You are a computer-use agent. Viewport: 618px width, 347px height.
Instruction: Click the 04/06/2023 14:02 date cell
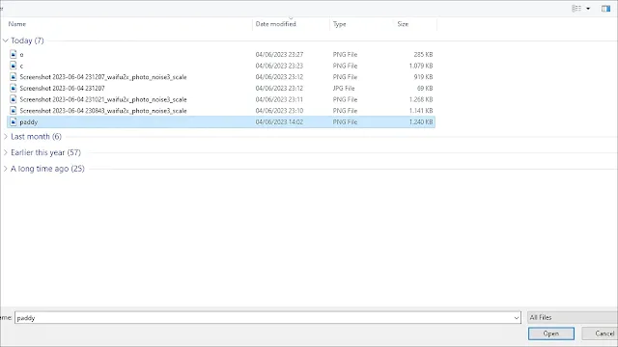tap(279, 122)
